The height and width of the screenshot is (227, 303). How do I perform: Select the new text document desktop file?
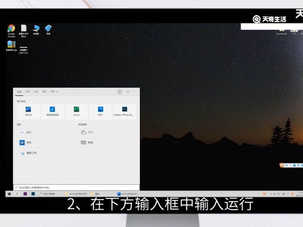tap(23, 31)
